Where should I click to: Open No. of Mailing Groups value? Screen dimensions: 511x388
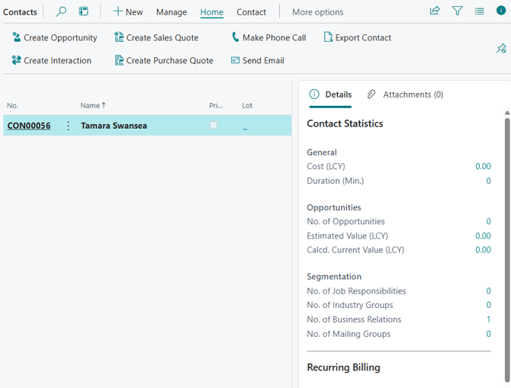[x=489, y=334]
